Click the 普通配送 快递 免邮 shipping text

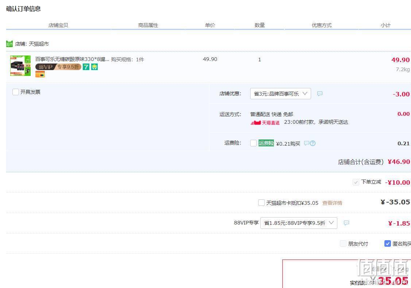tap(272, 114)
